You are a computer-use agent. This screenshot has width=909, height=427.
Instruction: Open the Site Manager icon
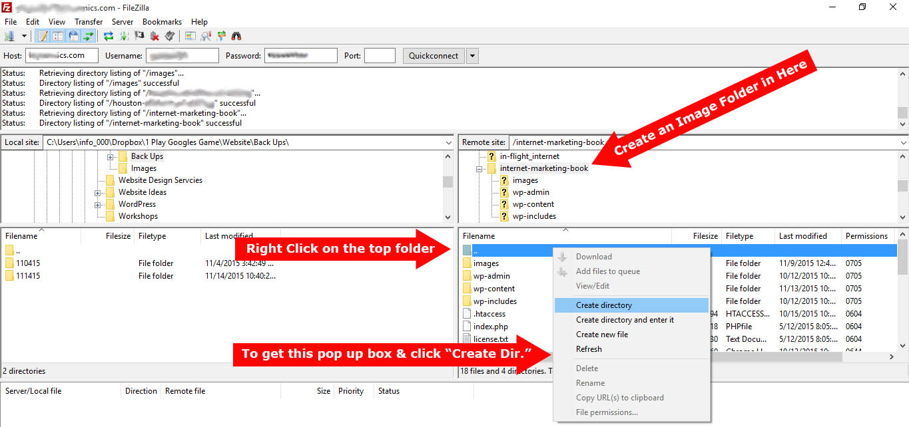10,36
